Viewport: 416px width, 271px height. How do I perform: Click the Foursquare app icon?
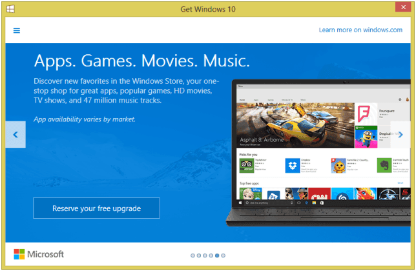(366, 114)
